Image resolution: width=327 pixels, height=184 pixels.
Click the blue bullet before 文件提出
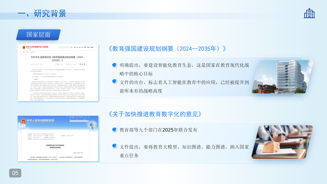[114, 146]
